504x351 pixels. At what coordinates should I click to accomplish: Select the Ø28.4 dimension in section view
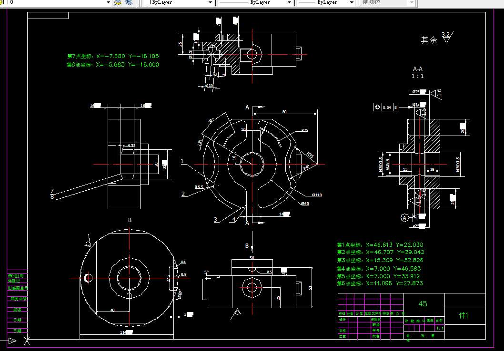click(x=387, y=164)
